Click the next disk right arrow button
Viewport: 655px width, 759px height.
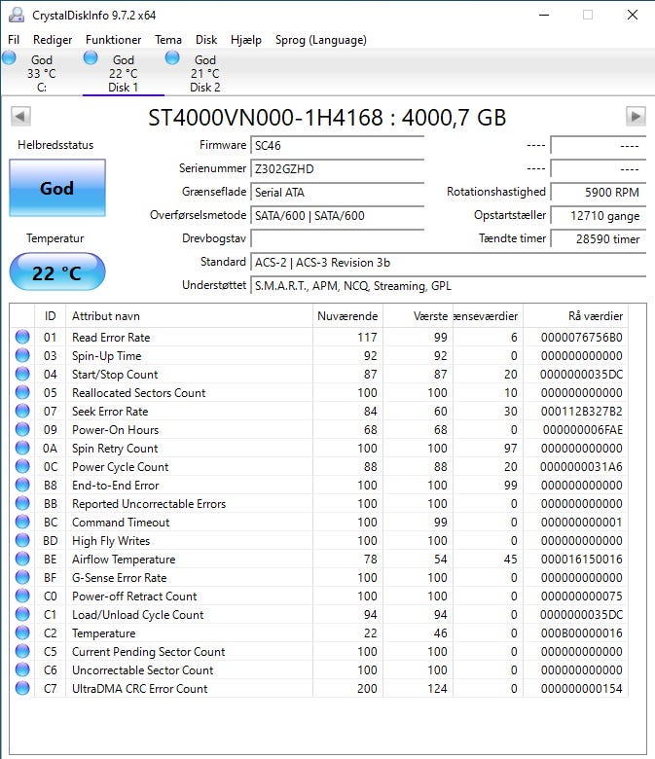(x=636, y=117)
